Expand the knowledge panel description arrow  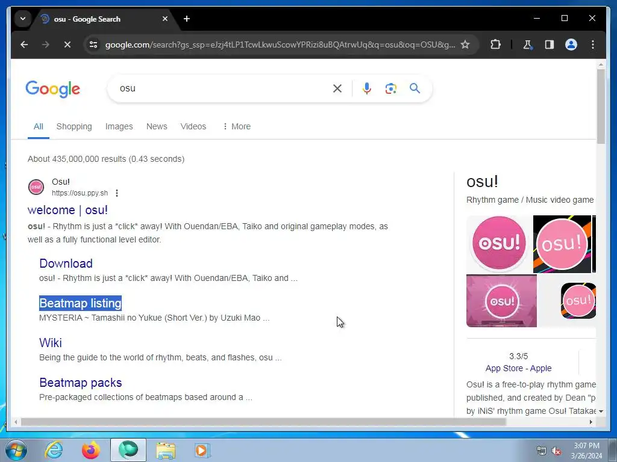[x=601, y=411]
